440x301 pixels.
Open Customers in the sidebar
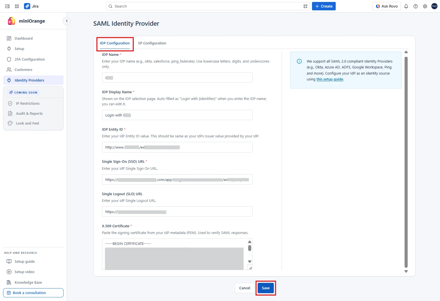coord(33,70)
